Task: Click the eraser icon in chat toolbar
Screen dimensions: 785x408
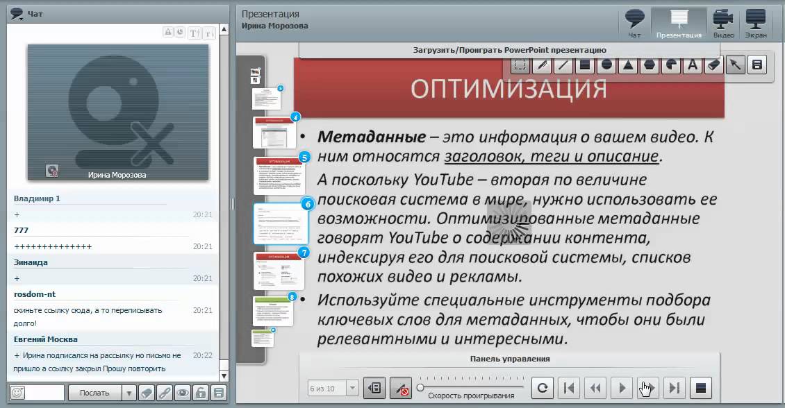Action: [146, 393]
